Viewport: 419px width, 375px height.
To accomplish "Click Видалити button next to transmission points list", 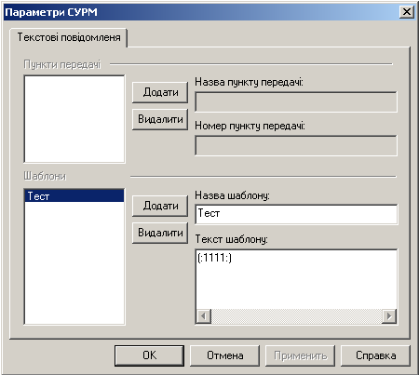I will [160, 119].
